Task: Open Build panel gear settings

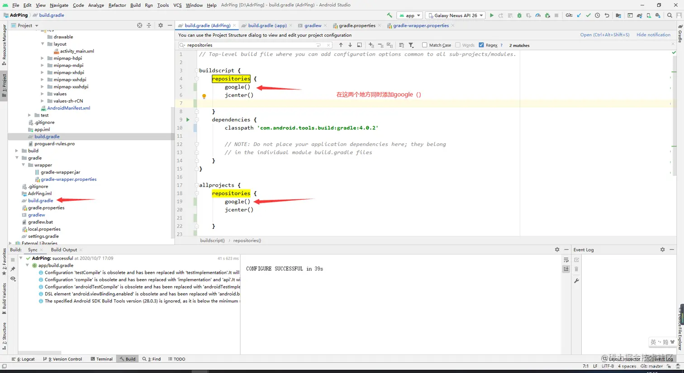Action: click(x=557, y=250)
